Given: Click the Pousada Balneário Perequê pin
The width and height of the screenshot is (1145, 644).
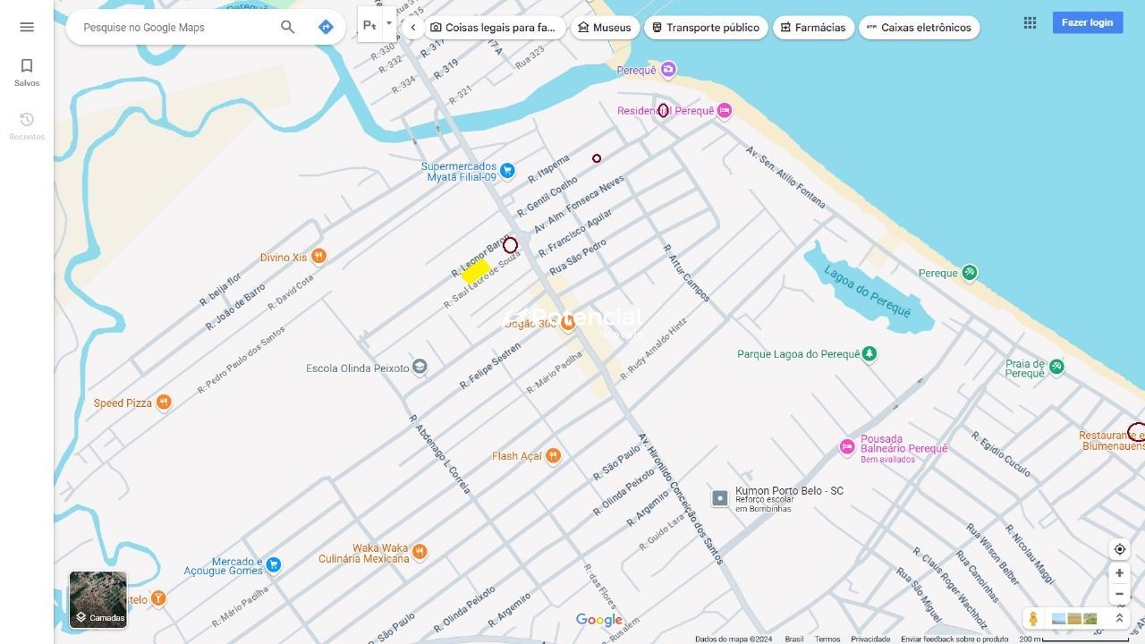Looking at the screenshot, I should (x=847, y=447).
